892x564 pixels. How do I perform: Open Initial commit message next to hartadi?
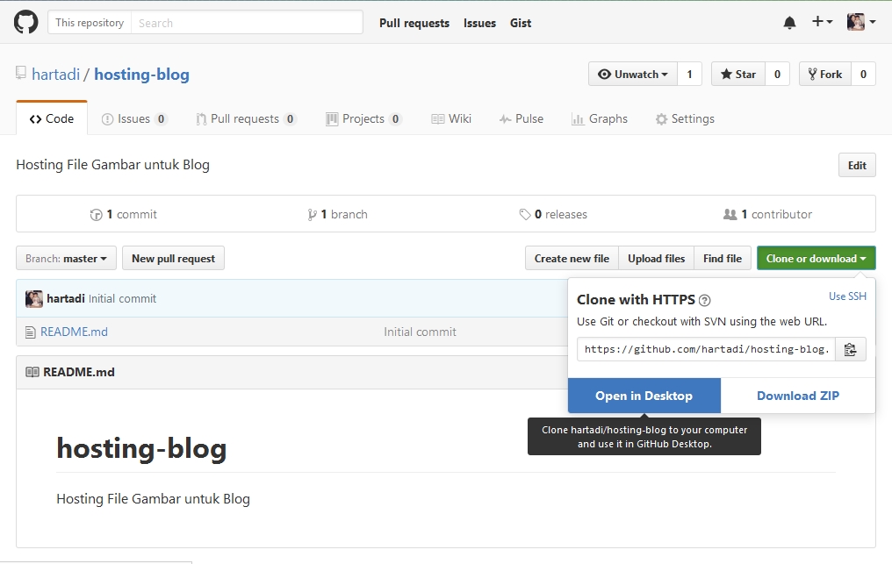pos(122,298)
